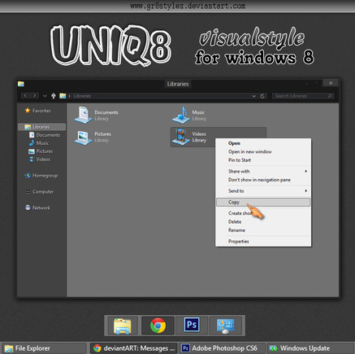Expand the address bar history dropdown
The height and width of the screenshot is (354, 355).
253,96
